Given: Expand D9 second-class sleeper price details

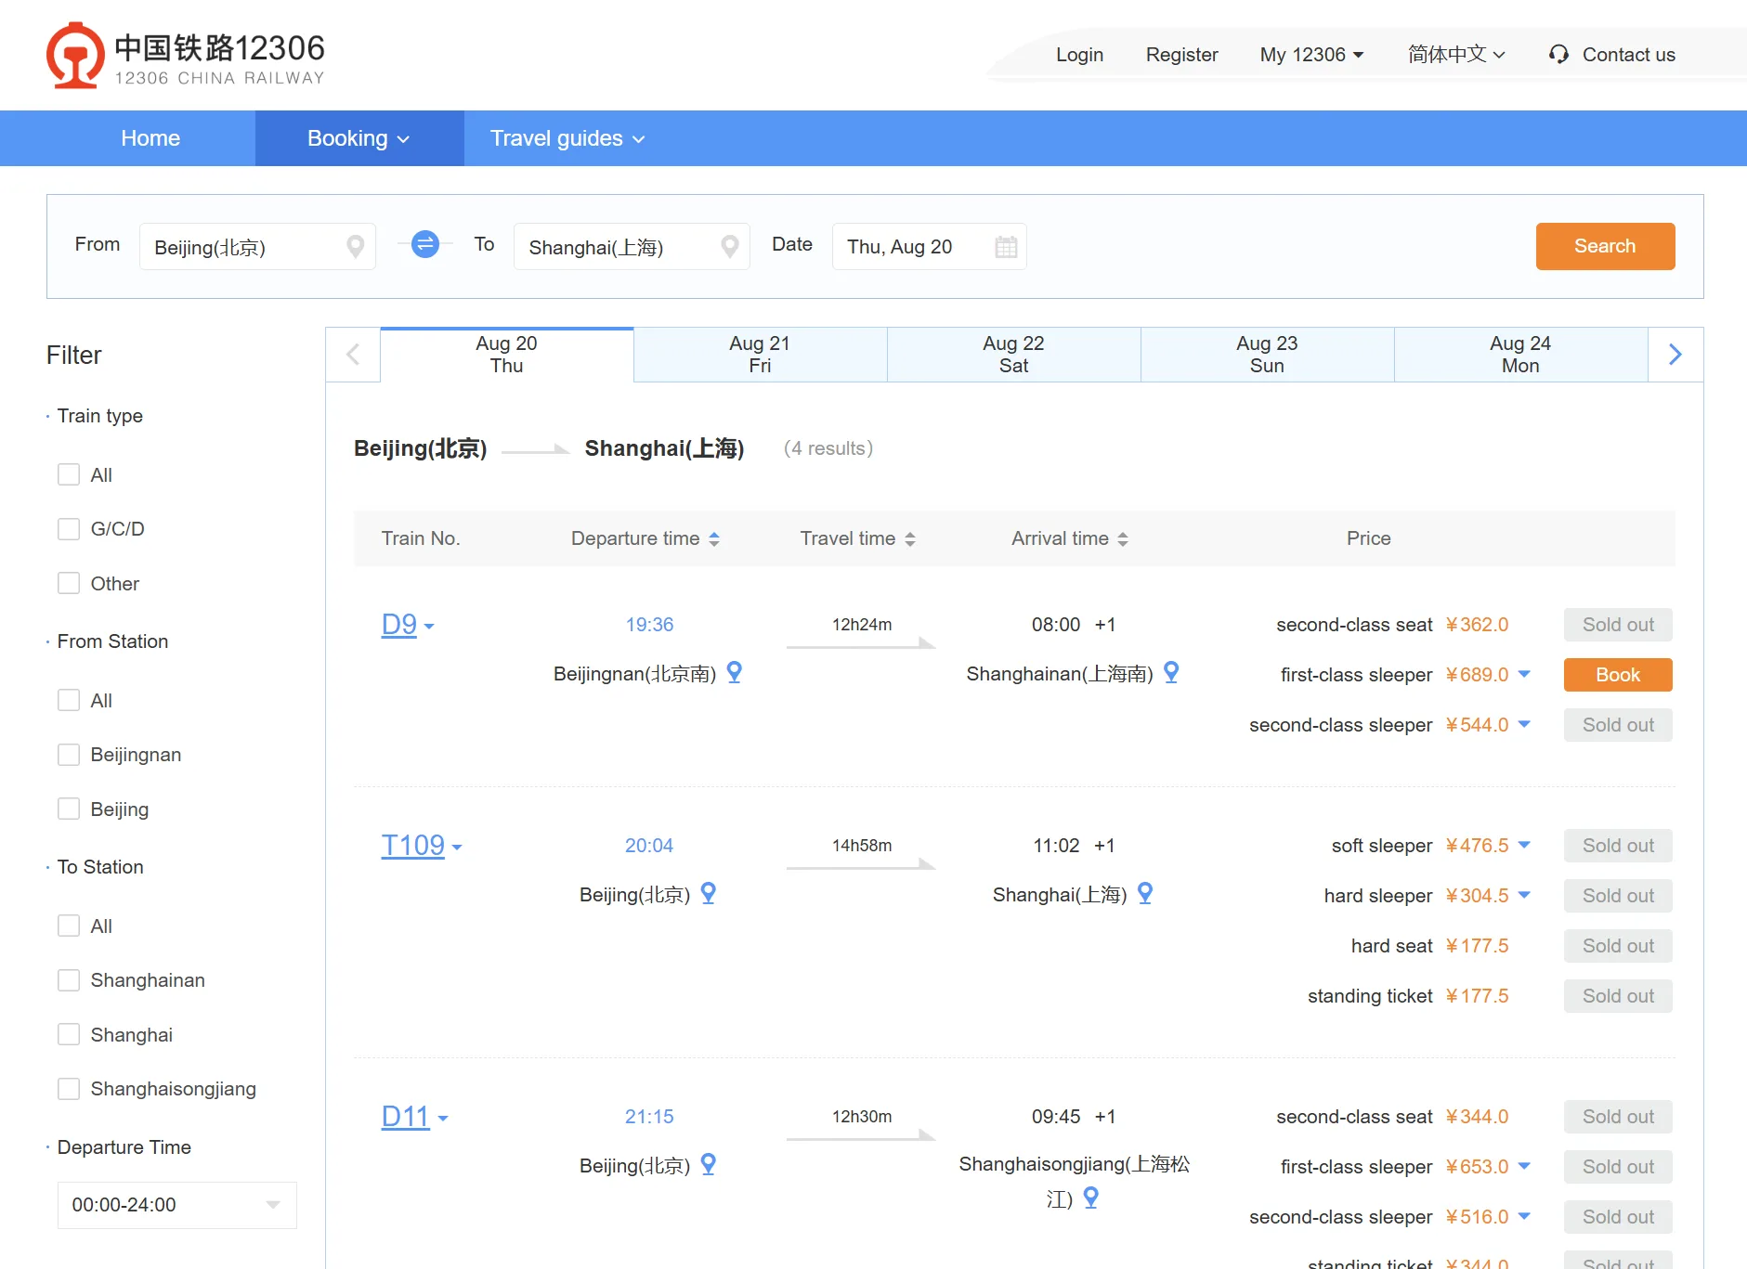Looking at the screenshot, I should [x=1524, y=724].
